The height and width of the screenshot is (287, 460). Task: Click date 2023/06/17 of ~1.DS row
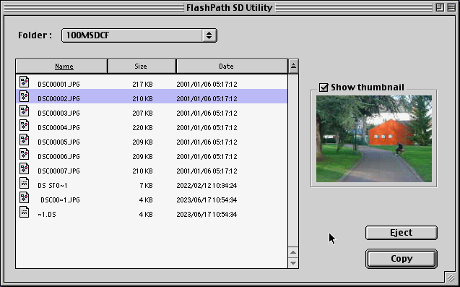[x=207, y=215]
